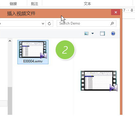Close the 插入视频文件 dialog
The image size is (135, 116).
[116, 12]
